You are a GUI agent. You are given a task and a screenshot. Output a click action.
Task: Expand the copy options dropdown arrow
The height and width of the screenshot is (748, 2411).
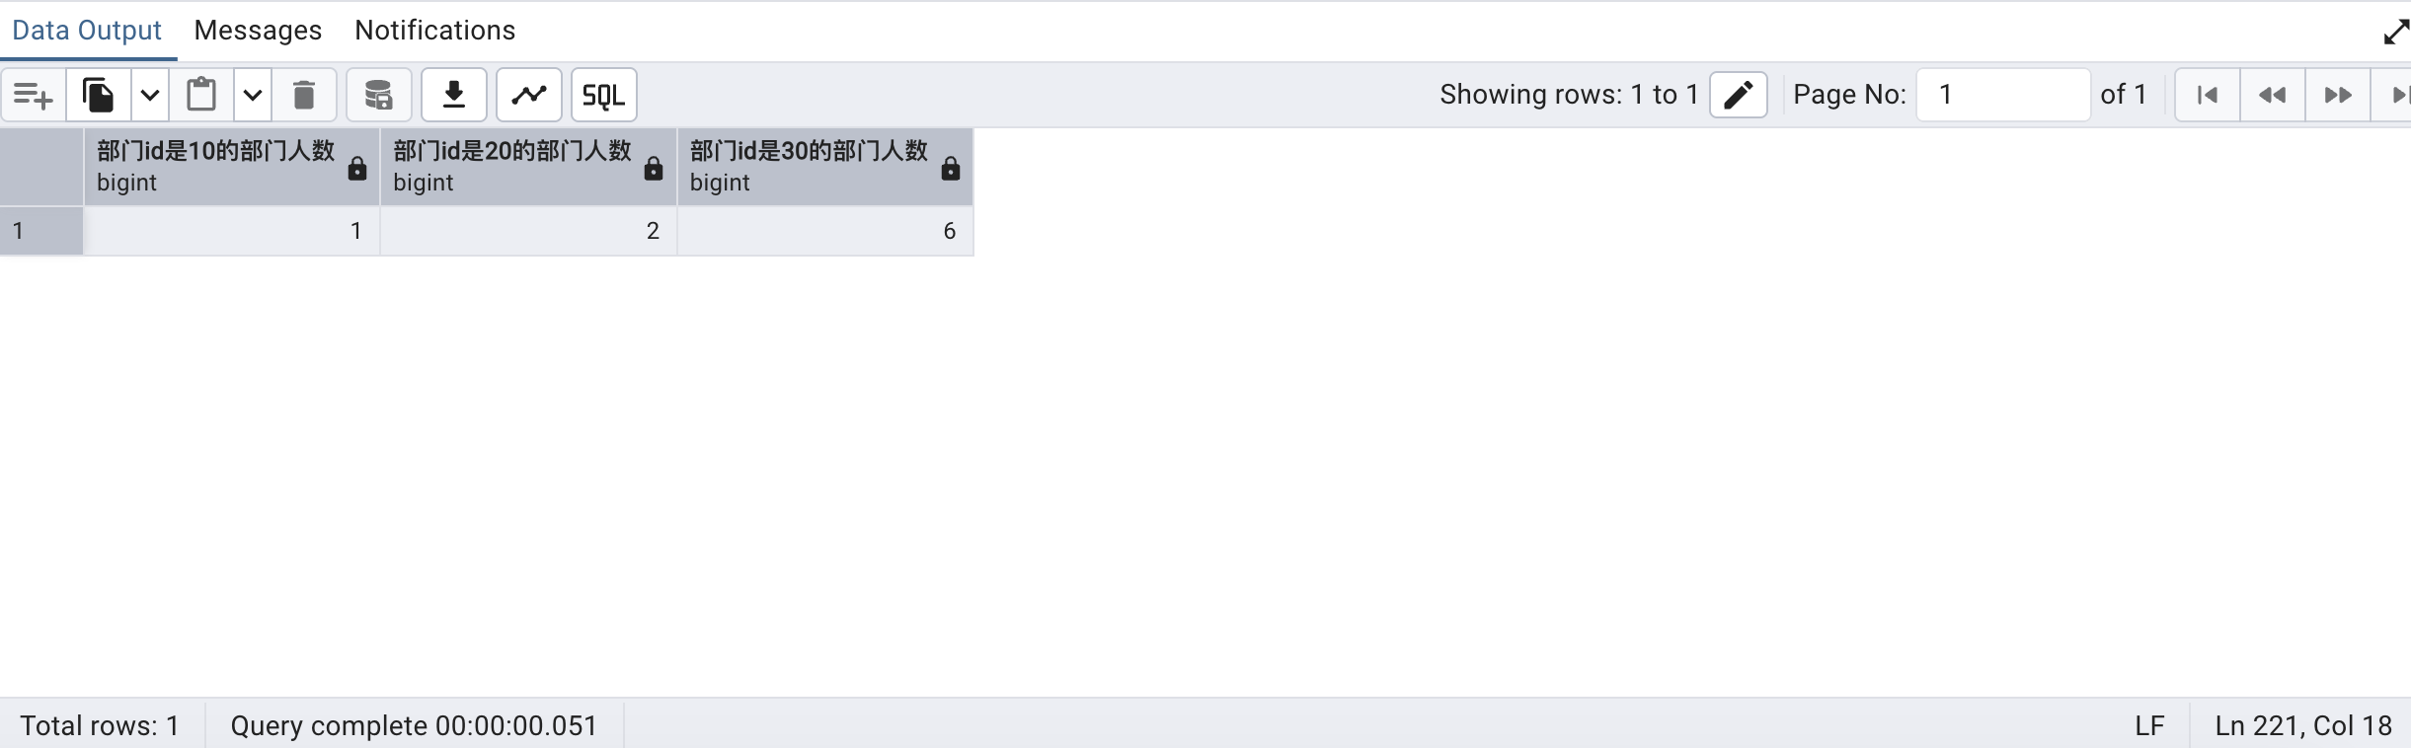point(150,95)
